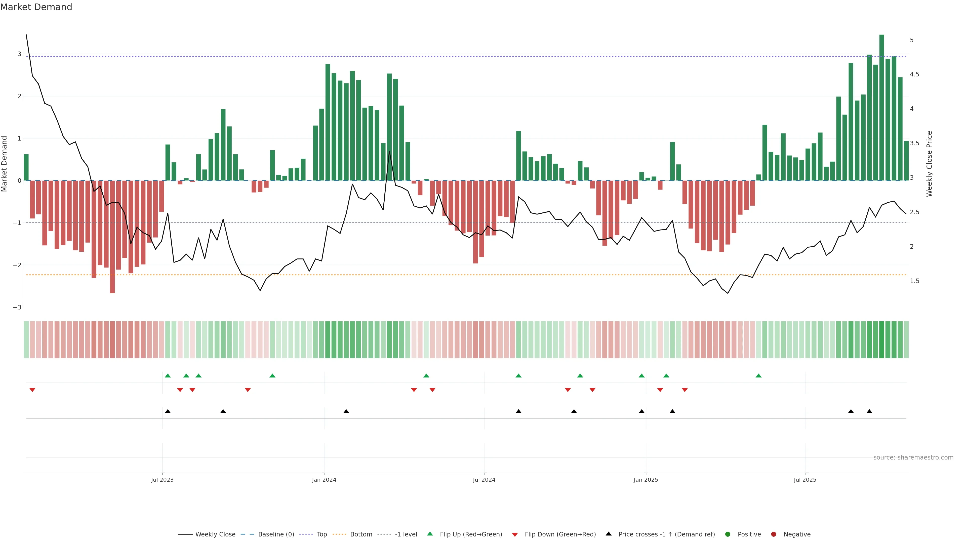The width and height of the screenshot is (966, 543).
Task: Click Jan 2024 x-axis label
Action: pyautogui.click(x=324, y=480)
